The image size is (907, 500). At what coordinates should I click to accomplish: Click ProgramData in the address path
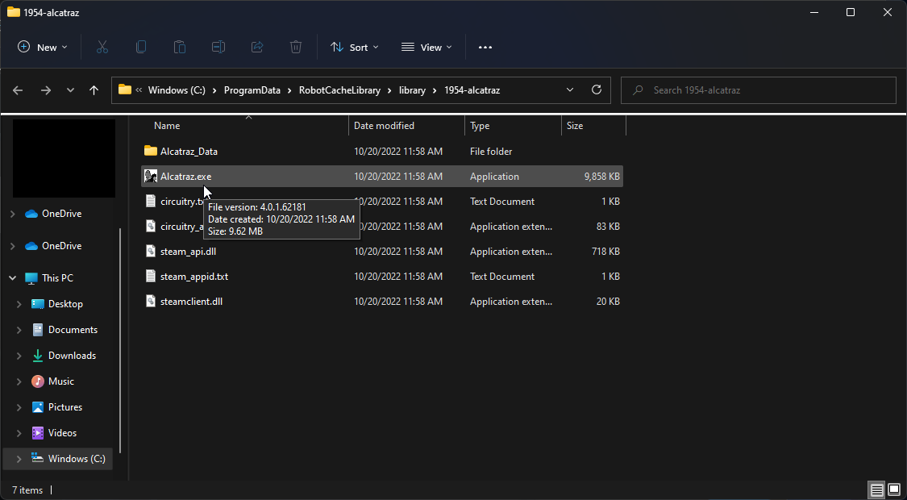252,90
